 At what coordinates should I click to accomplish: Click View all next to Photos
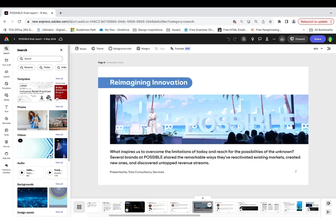coord(59,107)
